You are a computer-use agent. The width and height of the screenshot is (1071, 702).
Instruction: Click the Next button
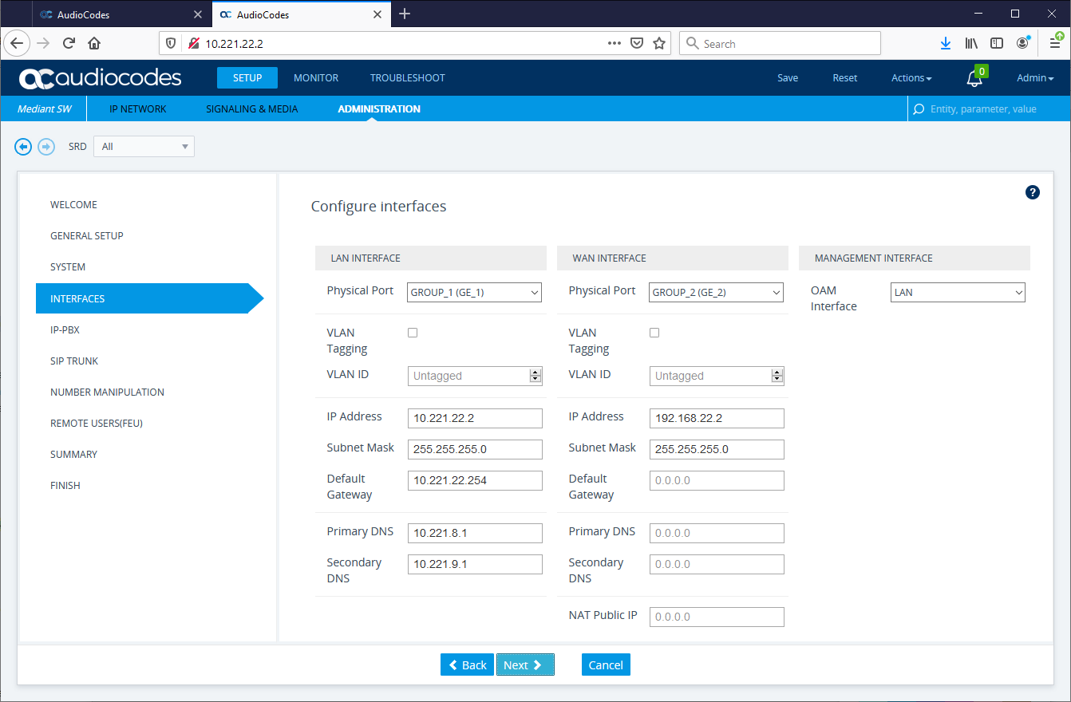coord(525,665)
